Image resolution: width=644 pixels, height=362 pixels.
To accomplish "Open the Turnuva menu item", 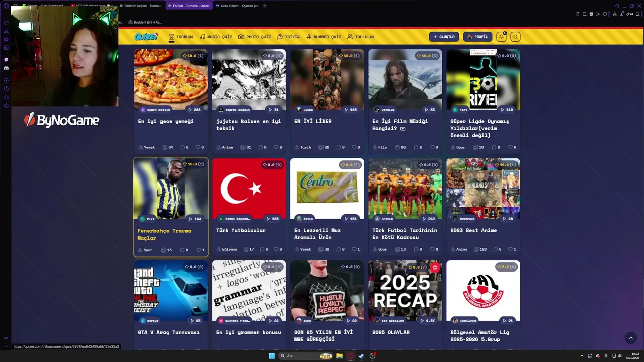I will [181, 37].
